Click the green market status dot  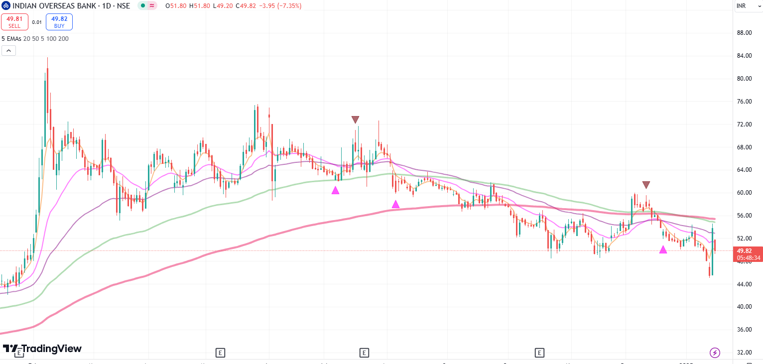[x=143, y=6]
